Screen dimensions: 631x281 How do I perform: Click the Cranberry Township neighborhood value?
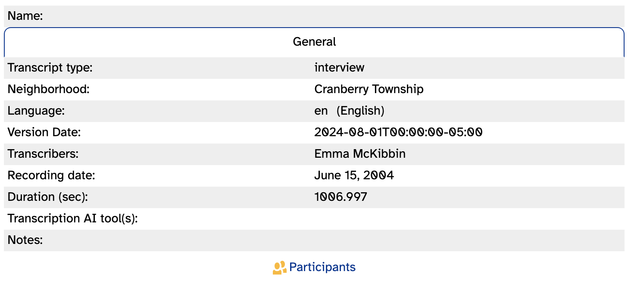pyautogui.click(x=369, y=89)
